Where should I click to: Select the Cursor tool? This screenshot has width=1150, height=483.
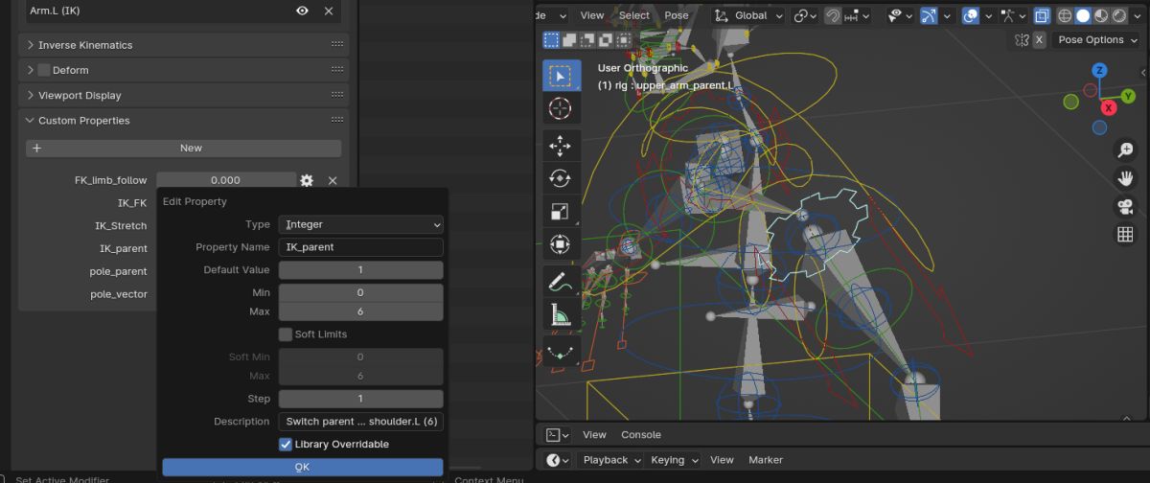point(560,108)
